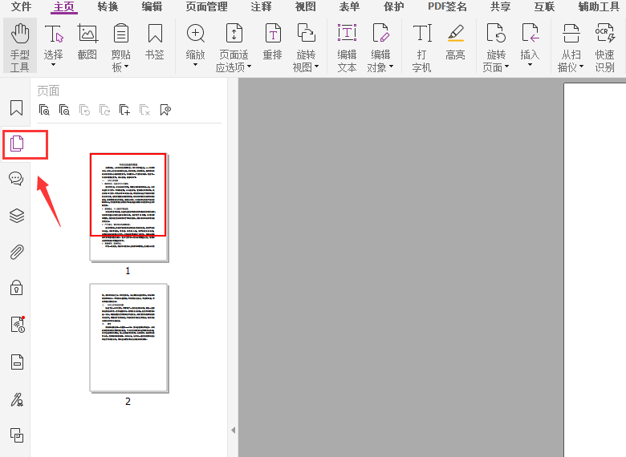Open the Comments panel in left sidebar
Screen dimensions: 626x457
pyautogui.click(x=16, y=179)
